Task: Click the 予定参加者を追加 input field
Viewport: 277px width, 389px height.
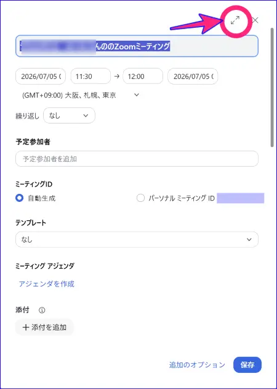Action: point(137,159)
